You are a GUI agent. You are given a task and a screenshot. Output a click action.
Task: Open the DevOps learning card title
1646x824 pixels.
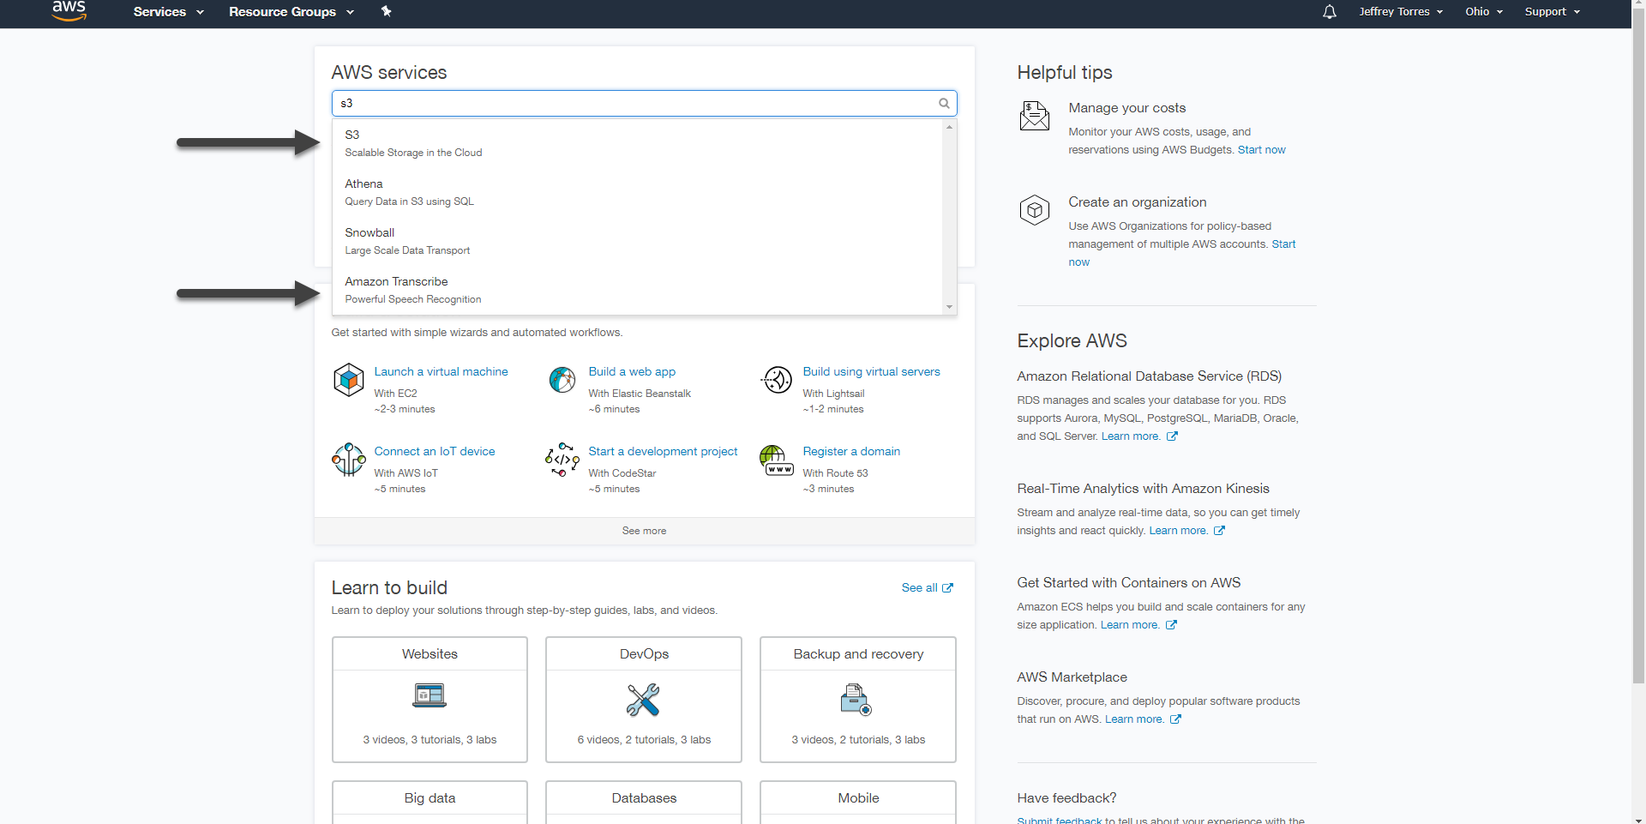pyautogui.click(x=644, y=654)
